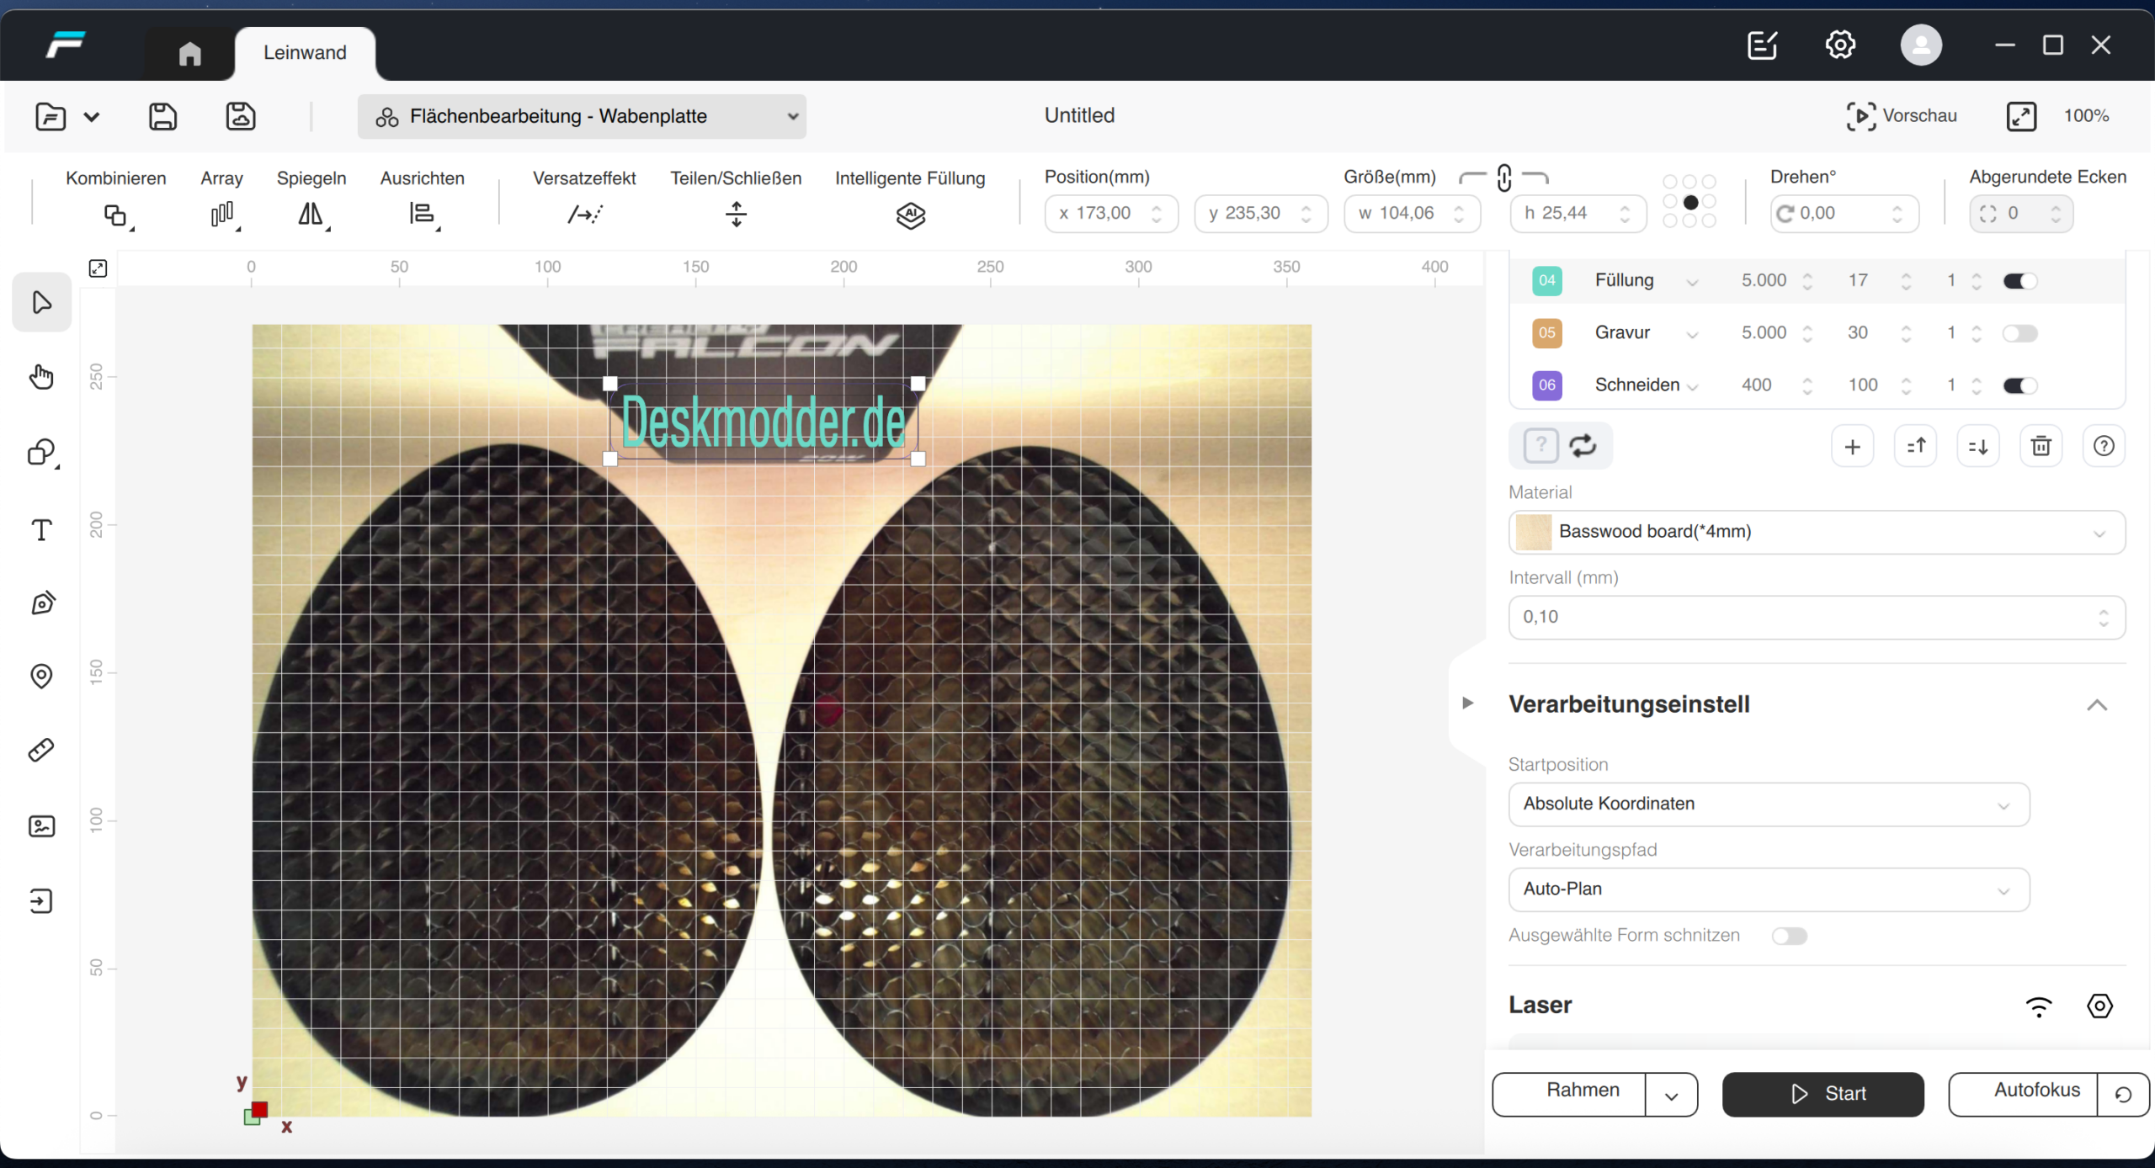Select the pen drawing tool
Image resolution: width=2155 pixels, height=1168 pixels.
[x=43, y=603]
